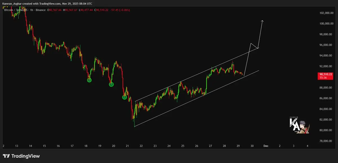Click the 96,000.00 price axis label
The height and width of the screenshot is (163, 338).
click(325, 45)
